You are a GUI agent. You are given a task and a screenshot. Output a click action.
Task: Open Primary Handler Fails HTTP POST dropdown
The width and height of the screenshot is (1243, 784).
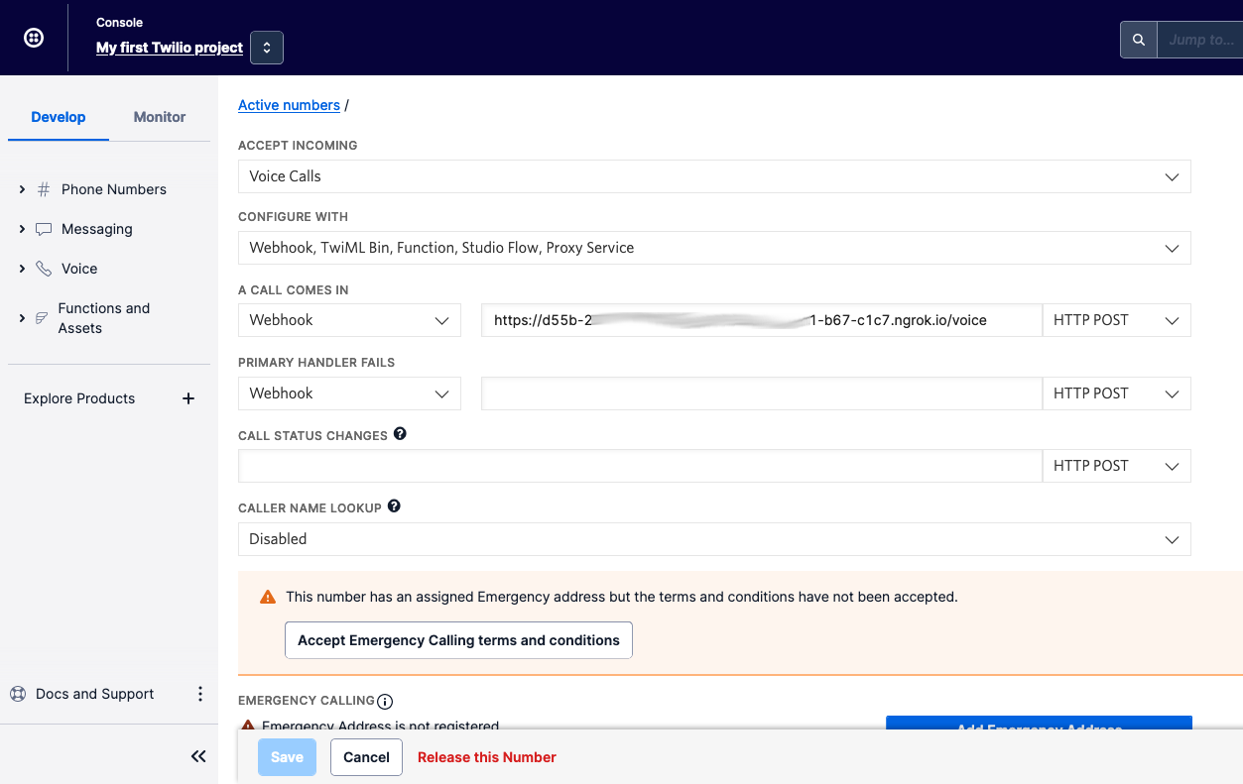tap(1117, 393)
